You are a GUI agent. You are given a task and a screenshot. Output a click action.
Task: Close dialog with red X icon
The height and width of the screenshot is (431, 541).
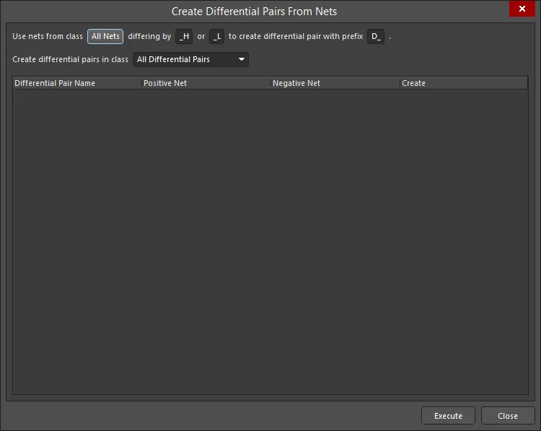[522, 9]
